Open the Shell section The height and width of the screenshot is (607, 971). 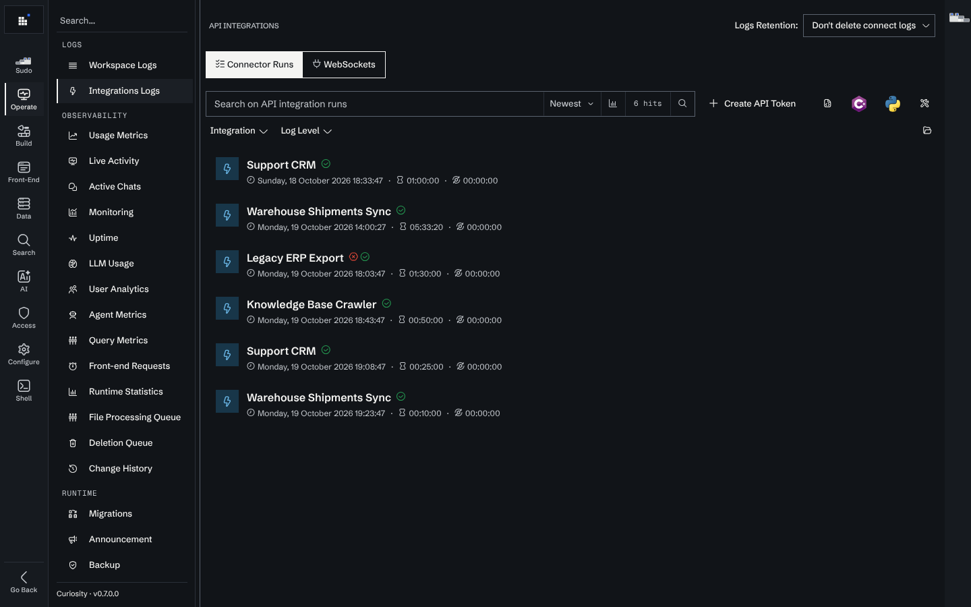tap(24, 391)
